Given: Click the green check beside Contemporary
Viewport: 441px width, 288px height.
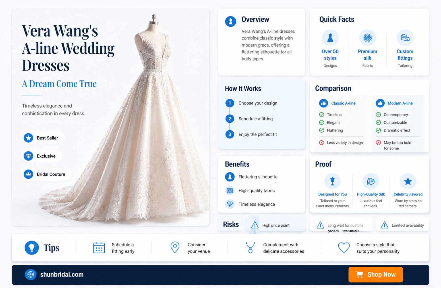Looking at the screenshot, I should [378, 115].
